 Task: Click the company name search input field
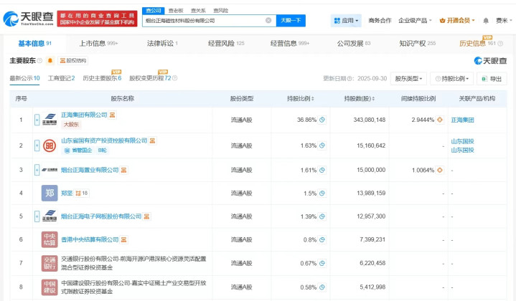click(201, 21)
